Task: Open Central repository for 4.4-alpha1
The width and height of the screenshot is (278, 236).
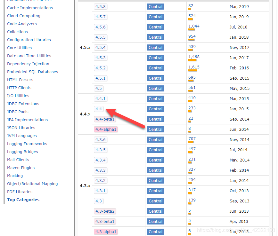Action: point(155,130)
